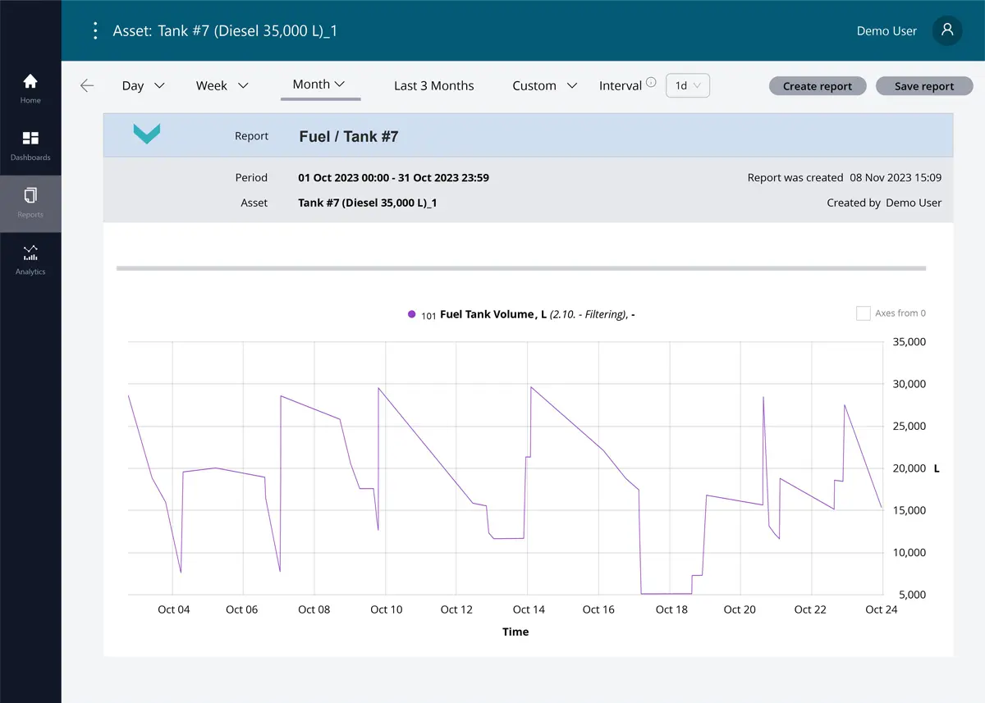Select the Month period tab

pos(318,84)
